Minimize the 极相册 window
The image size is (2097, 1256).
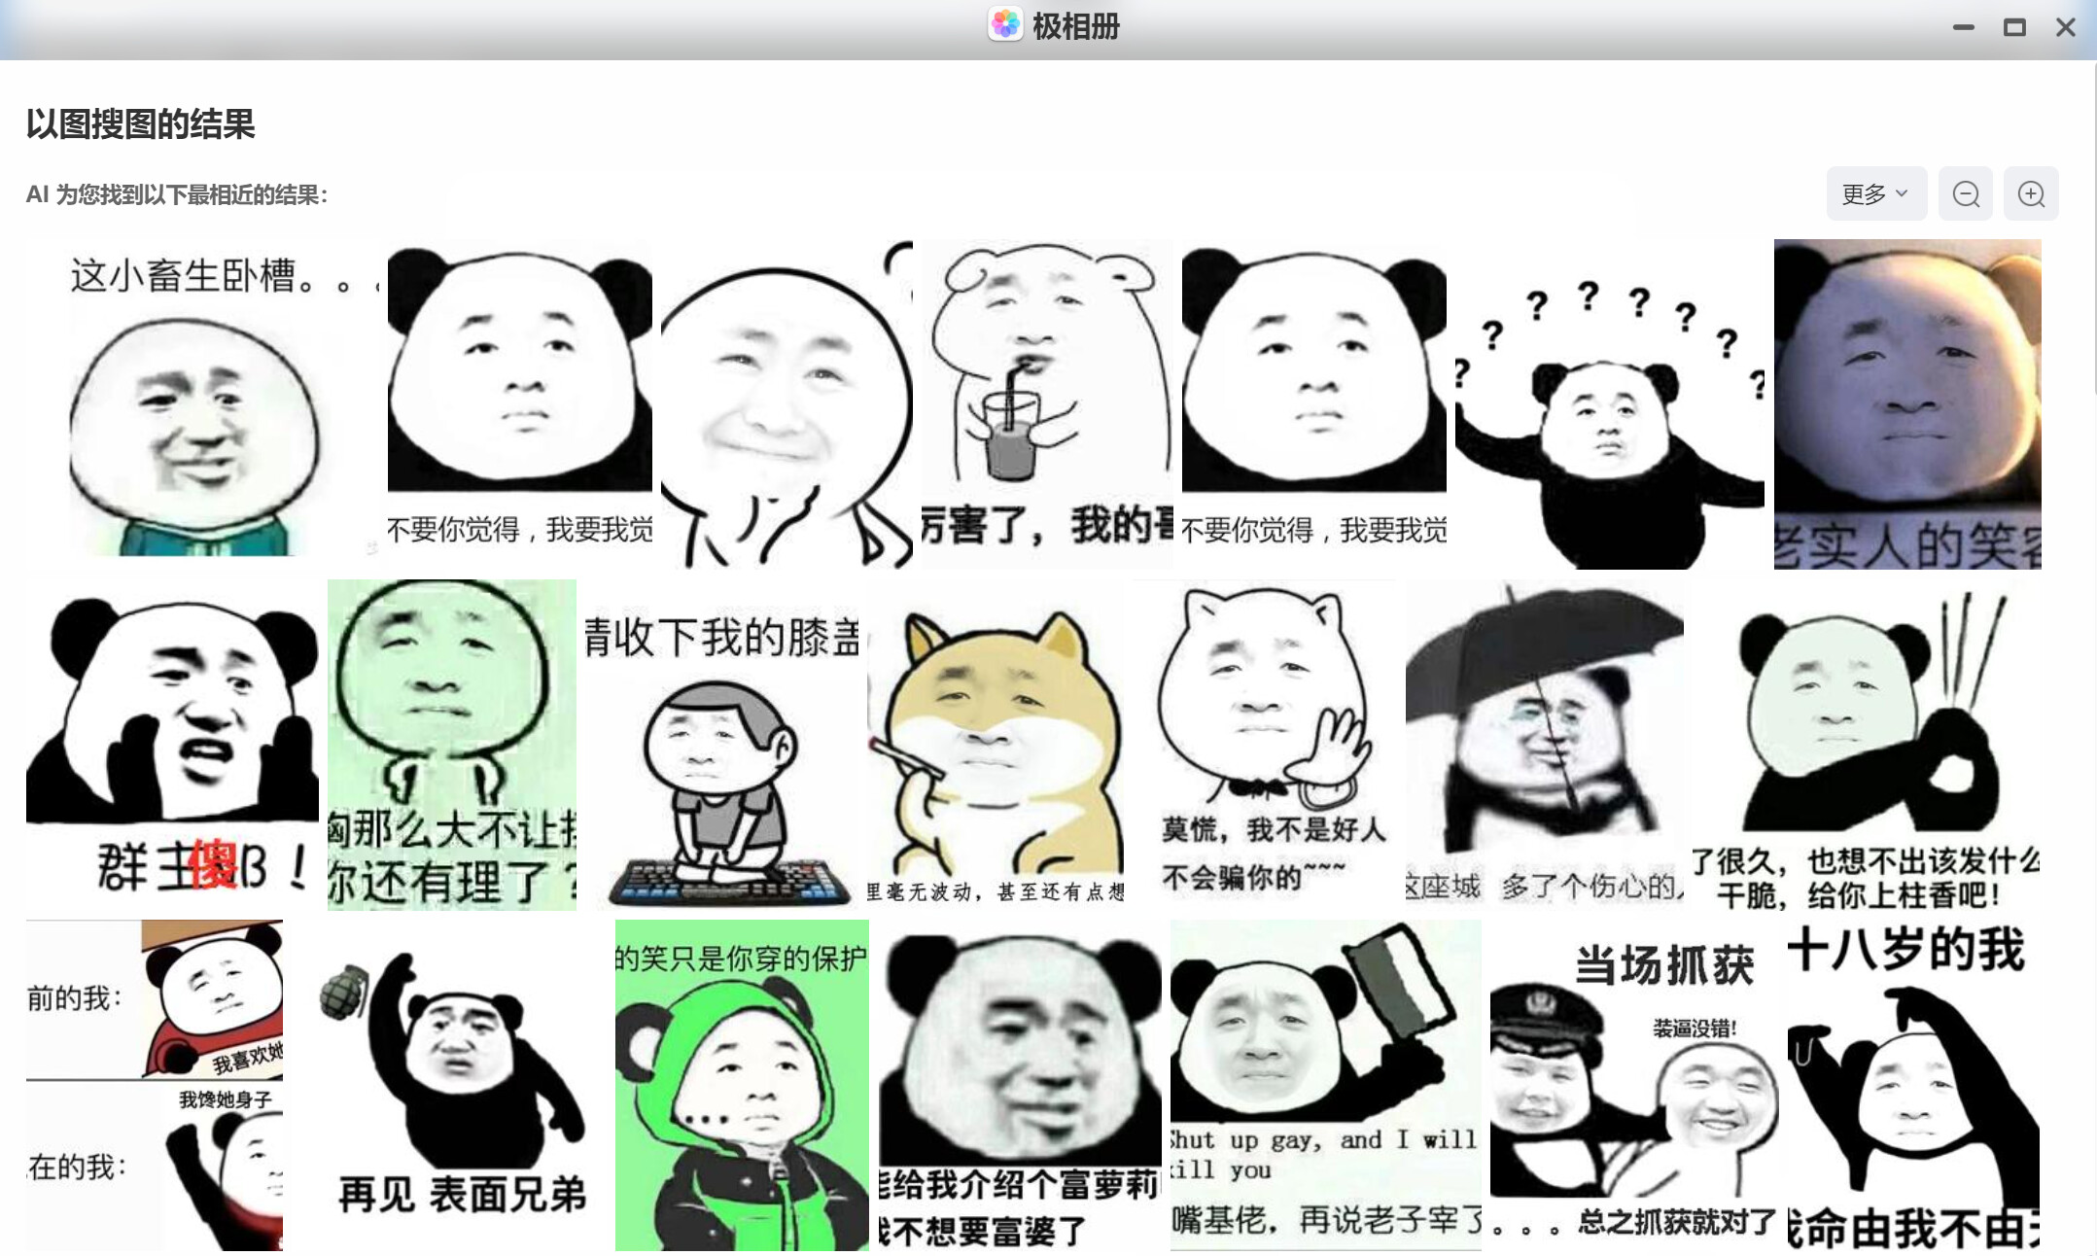coord(1963,27)
